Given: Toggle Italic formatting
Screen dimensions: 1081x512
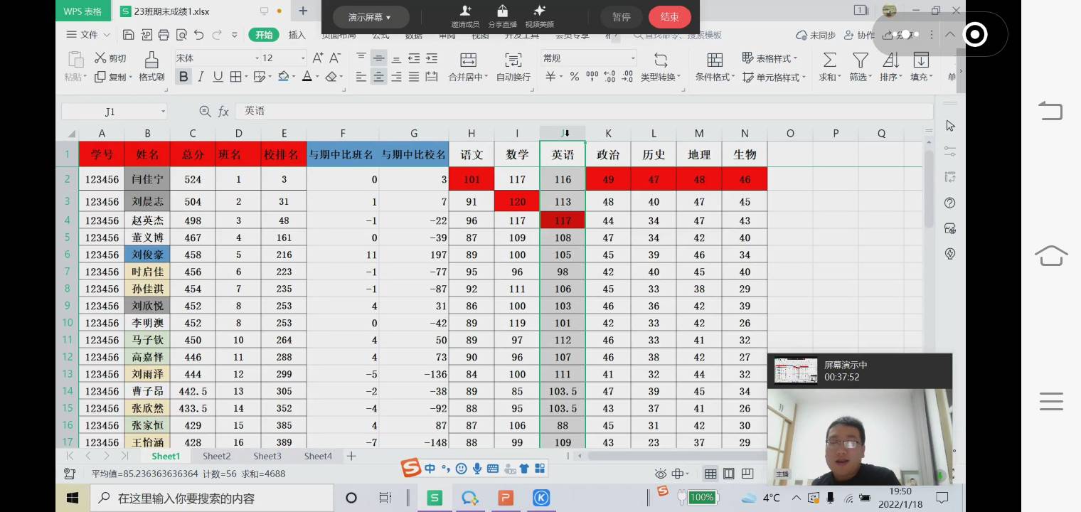Looking at the screenshot, I should [201, 77].
